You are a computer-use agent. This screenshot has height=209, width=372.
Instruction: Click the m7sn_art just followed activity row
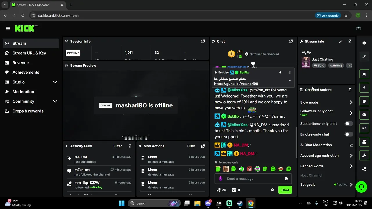pyautogui.click(x=99, y=172)
